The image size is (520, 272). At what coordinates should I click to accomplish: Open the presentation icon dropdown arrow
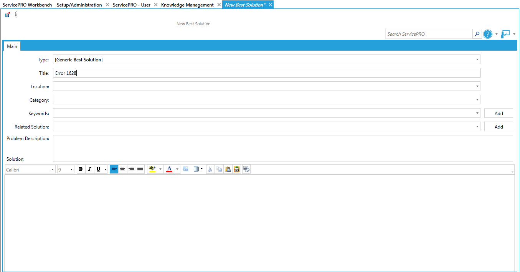pyautogui.click(x=514, y=34)
